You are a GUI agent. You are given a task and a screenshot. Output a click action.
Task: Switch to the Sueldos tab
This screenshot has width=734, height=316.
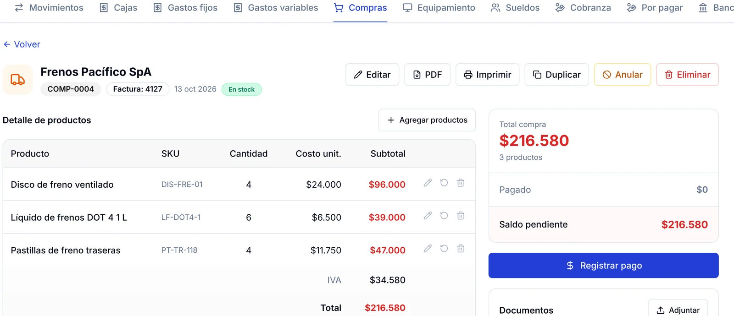pyautogui.click(x=515, y=8)
